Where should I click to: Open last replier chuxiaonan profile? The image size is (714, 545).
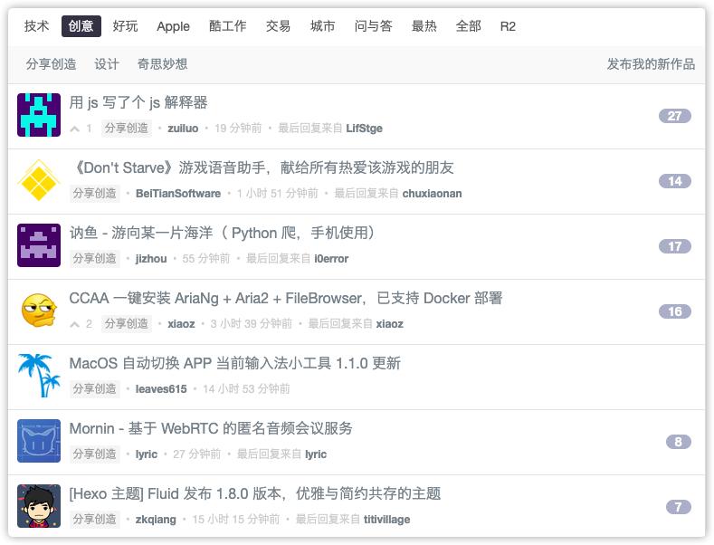(x=433, y=194)
